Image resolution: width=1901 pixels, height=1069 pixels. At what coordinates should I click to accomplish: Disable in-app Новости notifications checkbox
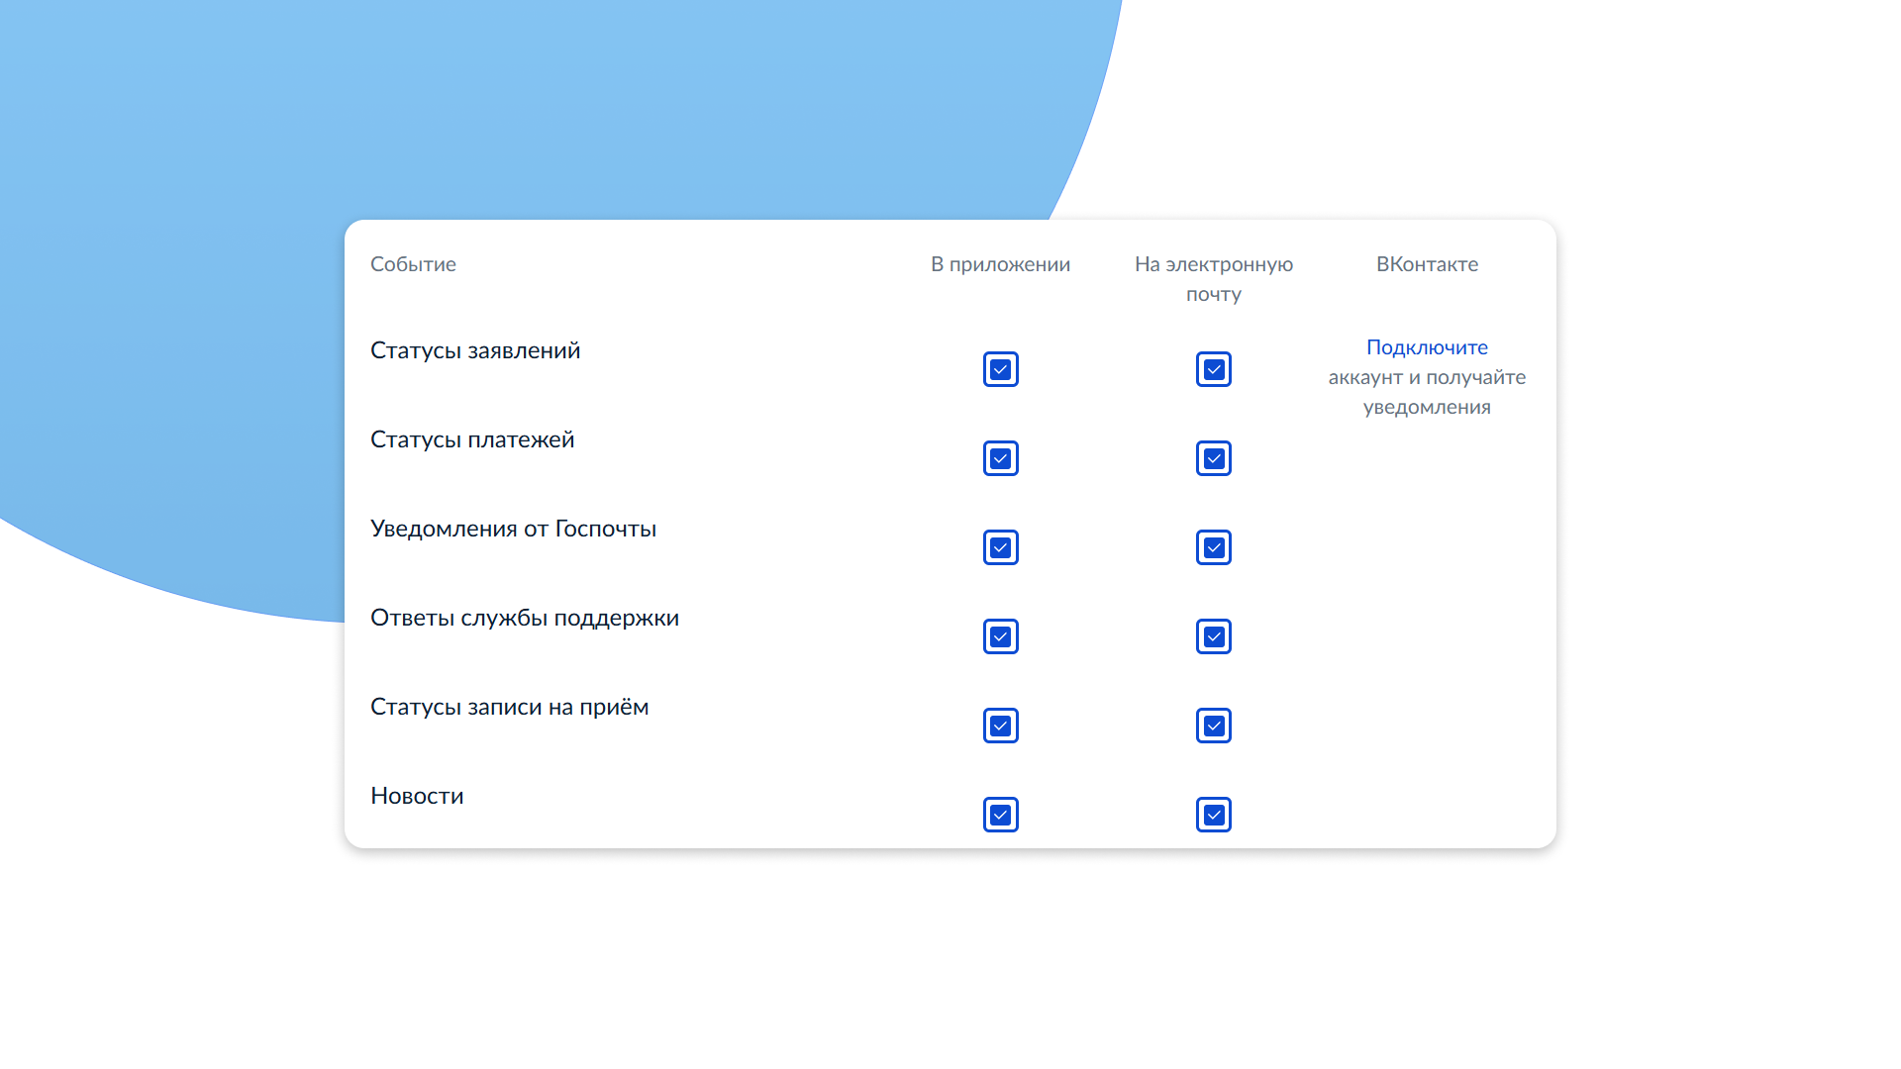1000,815
